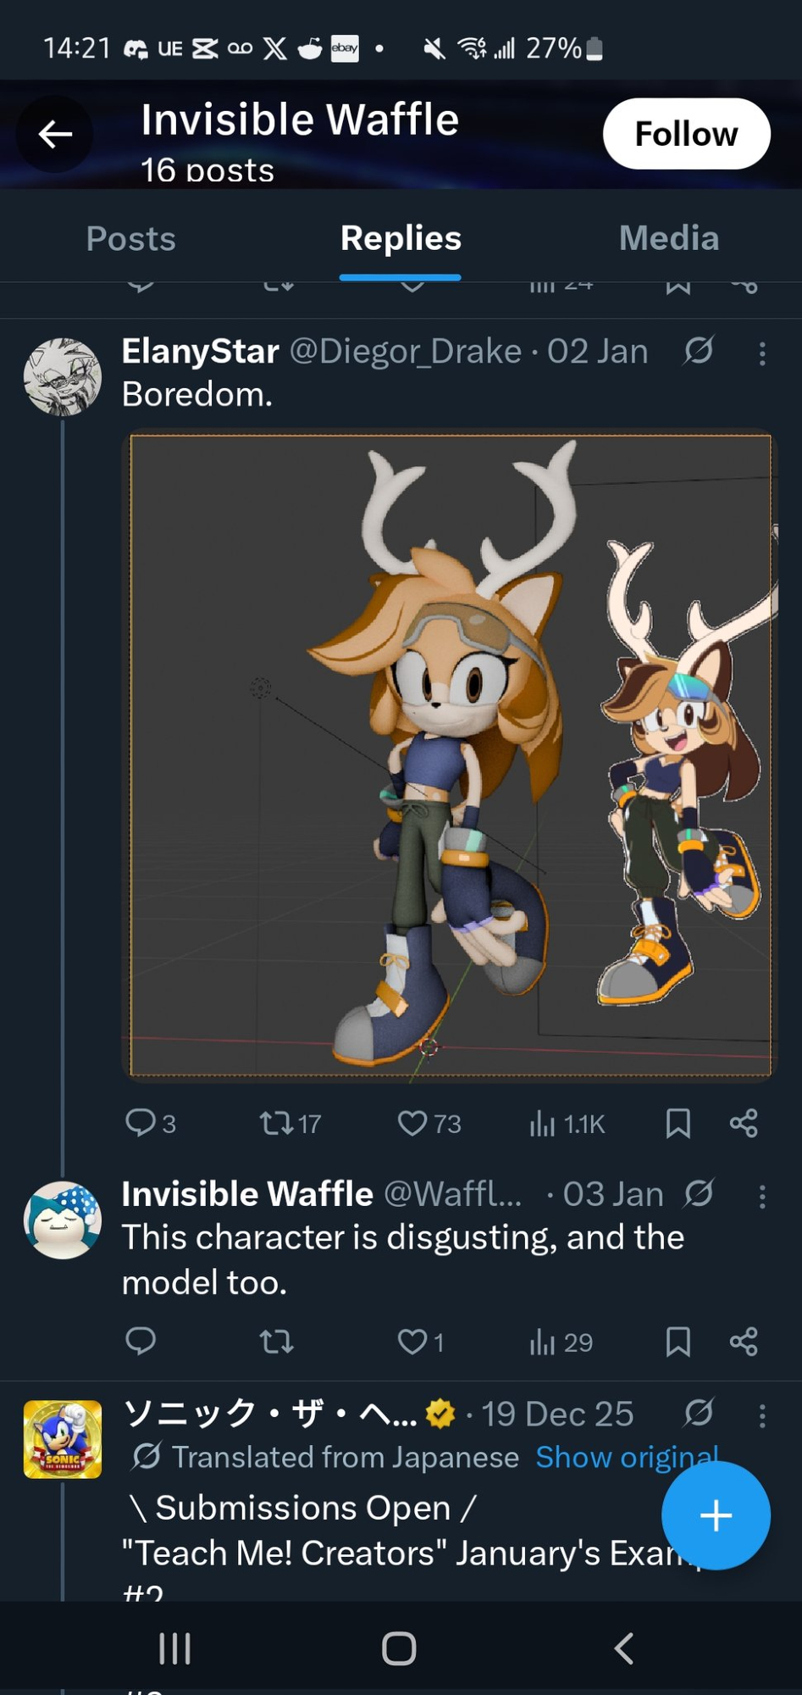
Task: Open more options on the Japanese Sonic post
Action: click(x=762, y=1415)
